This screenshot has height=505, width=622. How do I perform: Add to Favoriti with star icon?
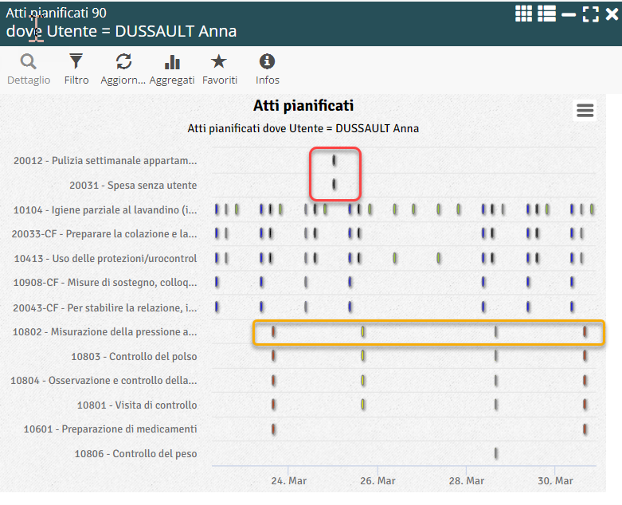[219, 62]
